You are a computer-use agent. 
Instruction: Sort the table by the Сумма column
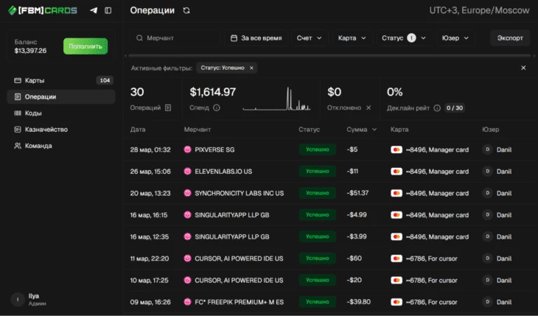pos(361,130)
